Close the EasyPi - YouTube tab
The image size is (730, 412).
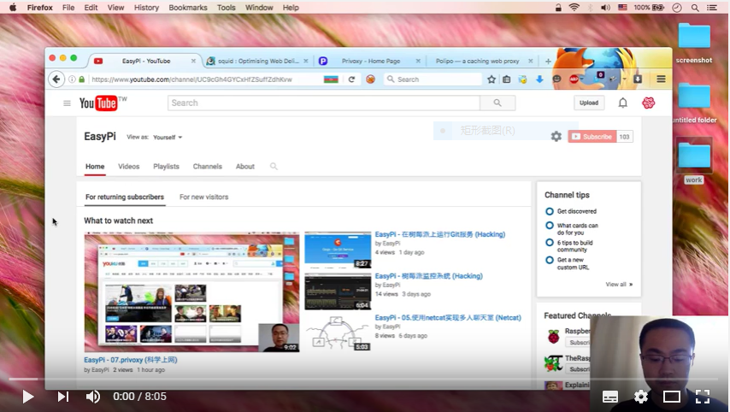193,61
